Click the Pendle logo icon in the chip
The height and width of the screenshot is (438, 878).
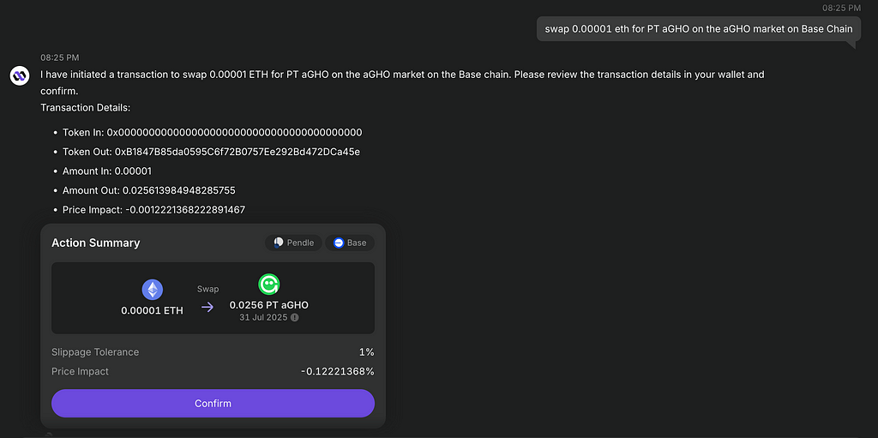[x=279, y=243]
